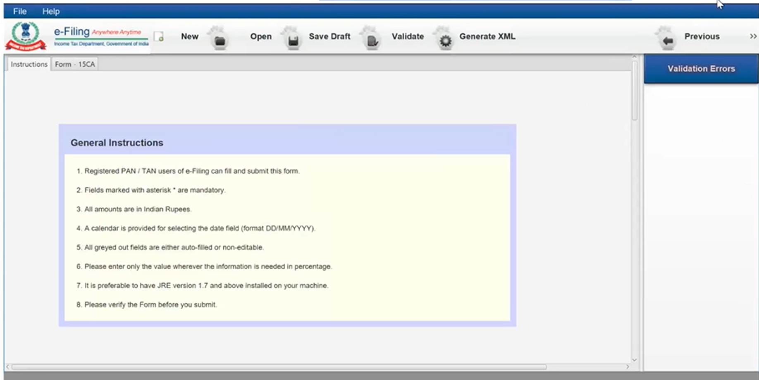Viewport: 759px width, 380px height.
Task: Click the horizontal scrollbar right arrow
Action: coord(628,367)
